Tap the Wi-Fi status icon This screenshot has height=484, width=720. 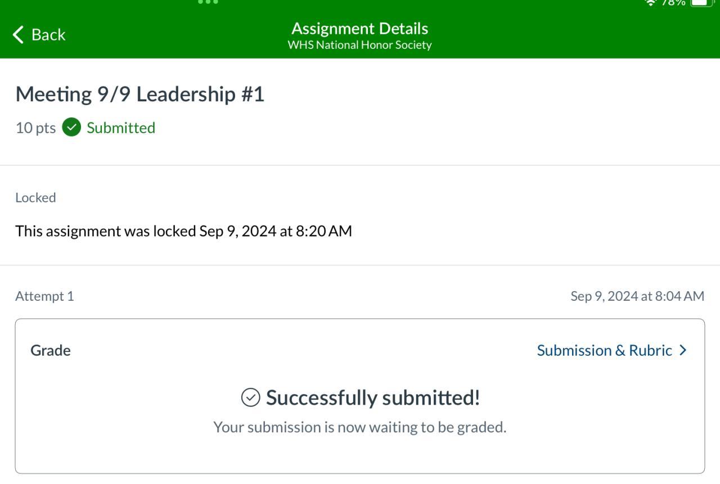click(x=651, y=3)
